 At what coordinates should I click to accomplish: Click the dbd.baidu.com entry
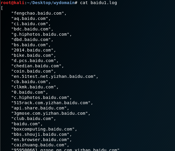[x=32, y=40]
